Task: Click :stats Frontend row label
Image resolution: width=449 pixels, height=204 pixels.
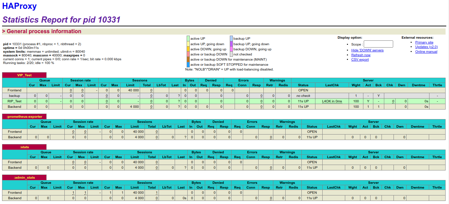Action: (x=15, y=162)
